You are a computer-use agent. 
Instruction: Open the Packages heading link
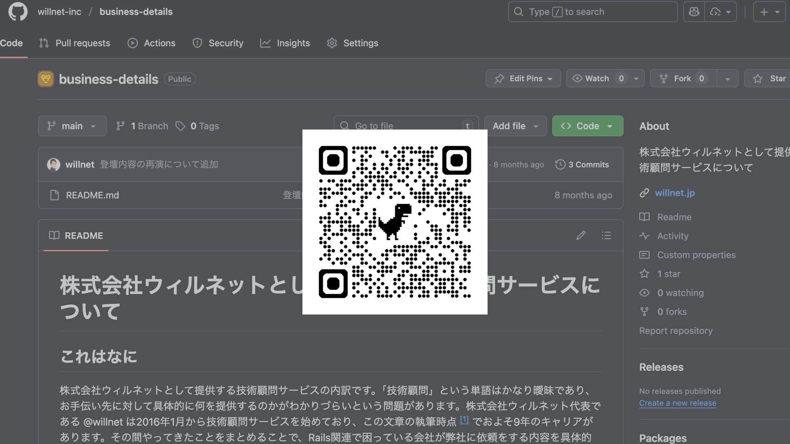click(663, 438)
